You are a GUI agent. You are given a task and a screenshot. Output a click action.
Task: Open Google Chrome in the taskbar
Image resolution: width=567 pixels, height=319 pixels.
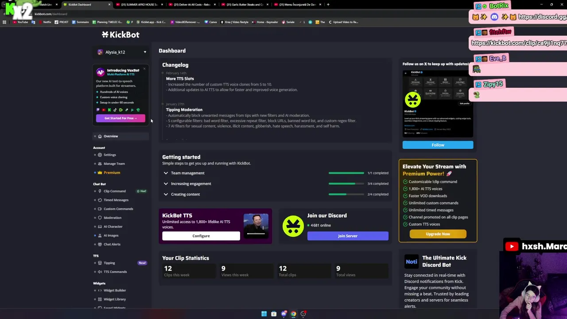coord(293,314)
